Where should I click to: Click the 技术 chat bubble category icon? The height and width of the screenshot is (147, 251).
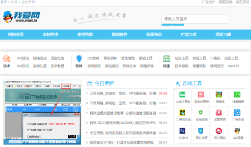click(6, 59)
